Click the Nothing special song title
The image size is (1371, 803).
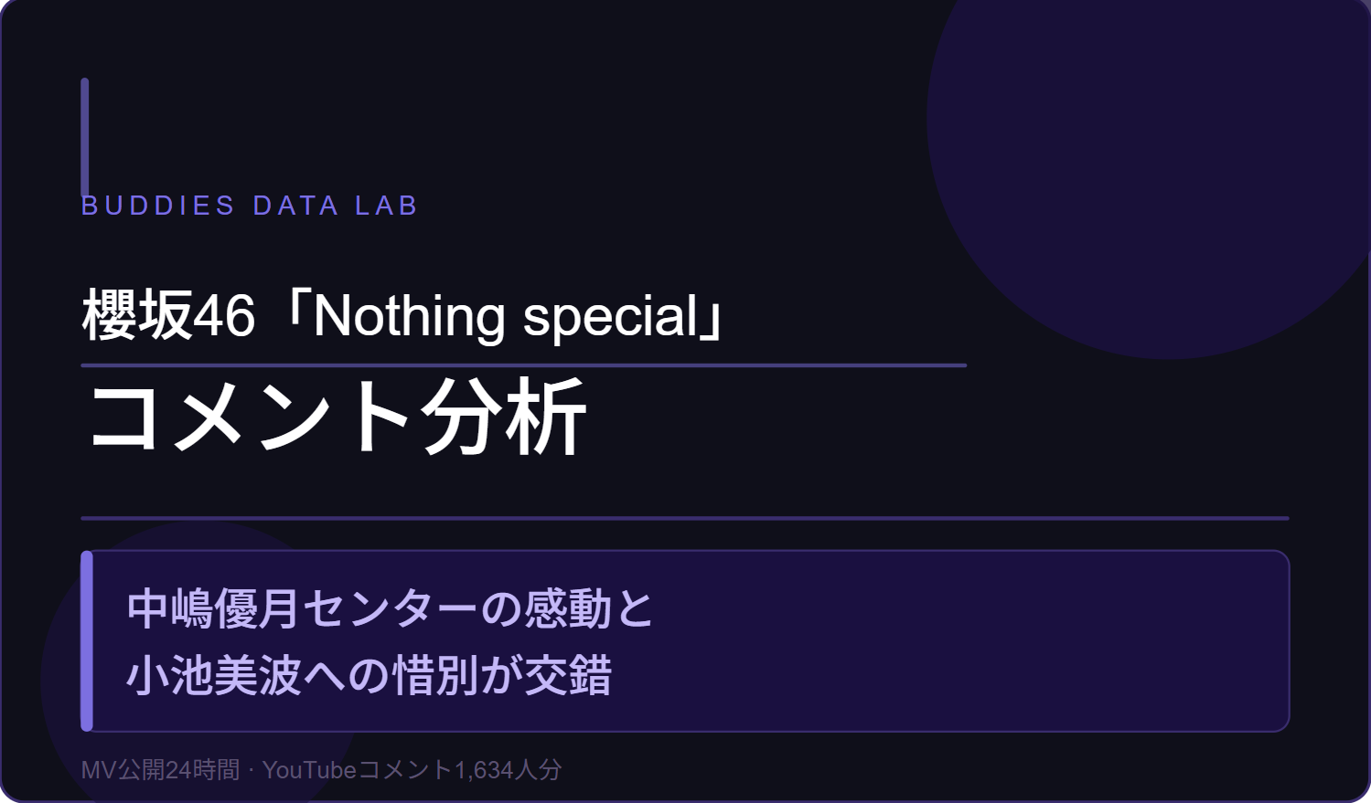coord(505,316)
